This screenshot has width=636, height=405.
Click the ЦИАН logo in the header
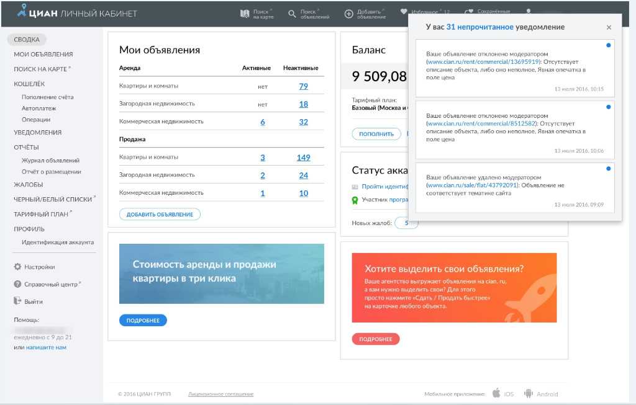coord(37,12)
